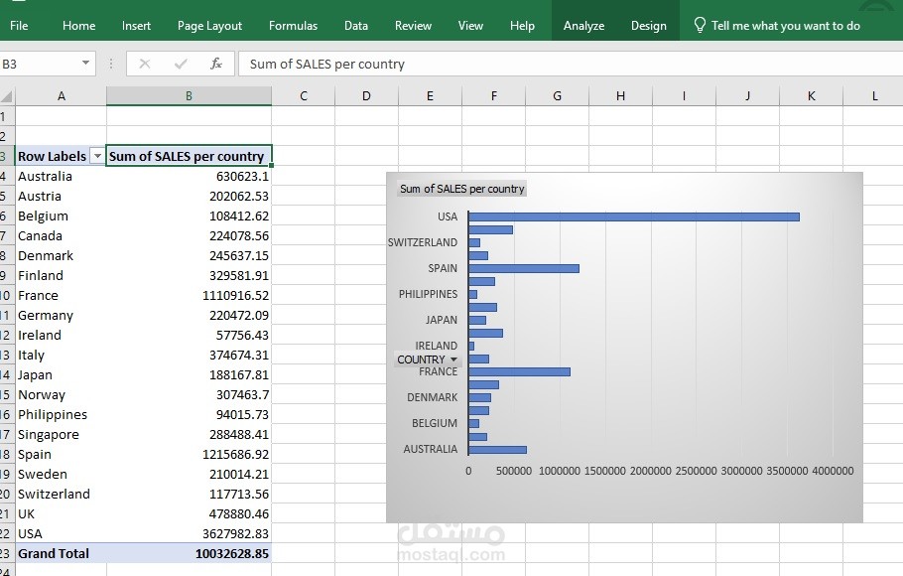The height and width of the screenshot is (576, 903).
Task: Select column B header
Action: pyautogui.click(x=189, y=95)
